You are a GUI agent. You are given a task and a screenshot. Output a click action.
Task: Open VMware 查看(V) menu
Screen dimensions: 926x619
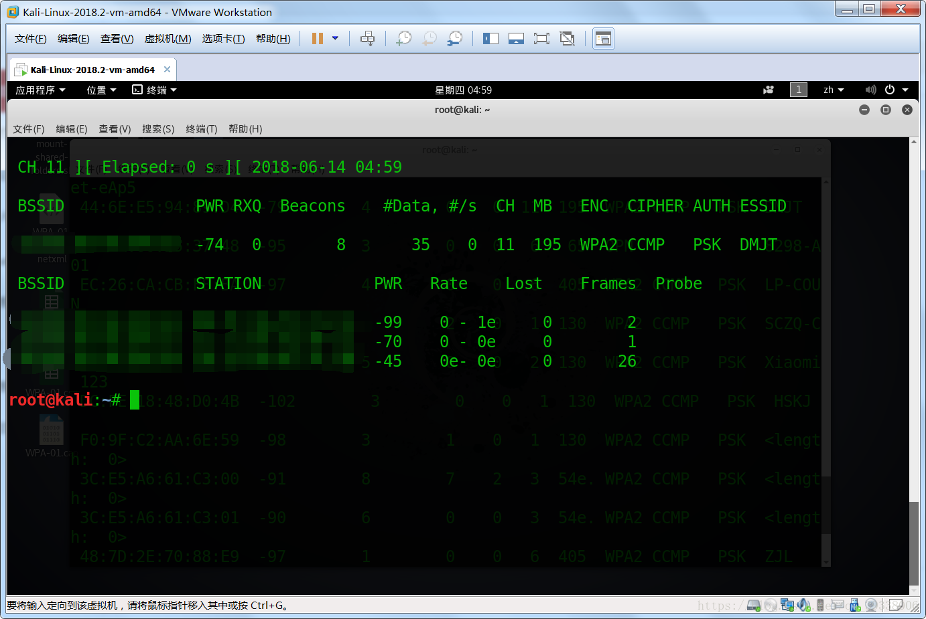tap(117, 39)
